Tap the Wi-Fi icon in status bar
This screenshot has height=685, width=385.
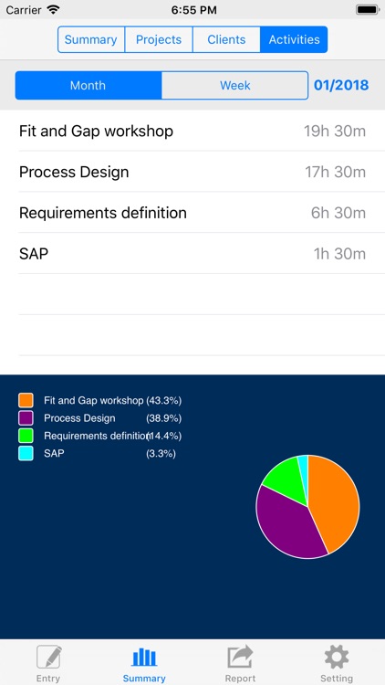coord(54,10)
